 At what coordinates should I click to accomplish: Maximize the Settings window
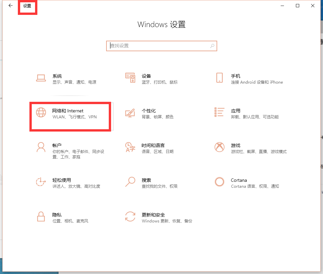(298, 6)
